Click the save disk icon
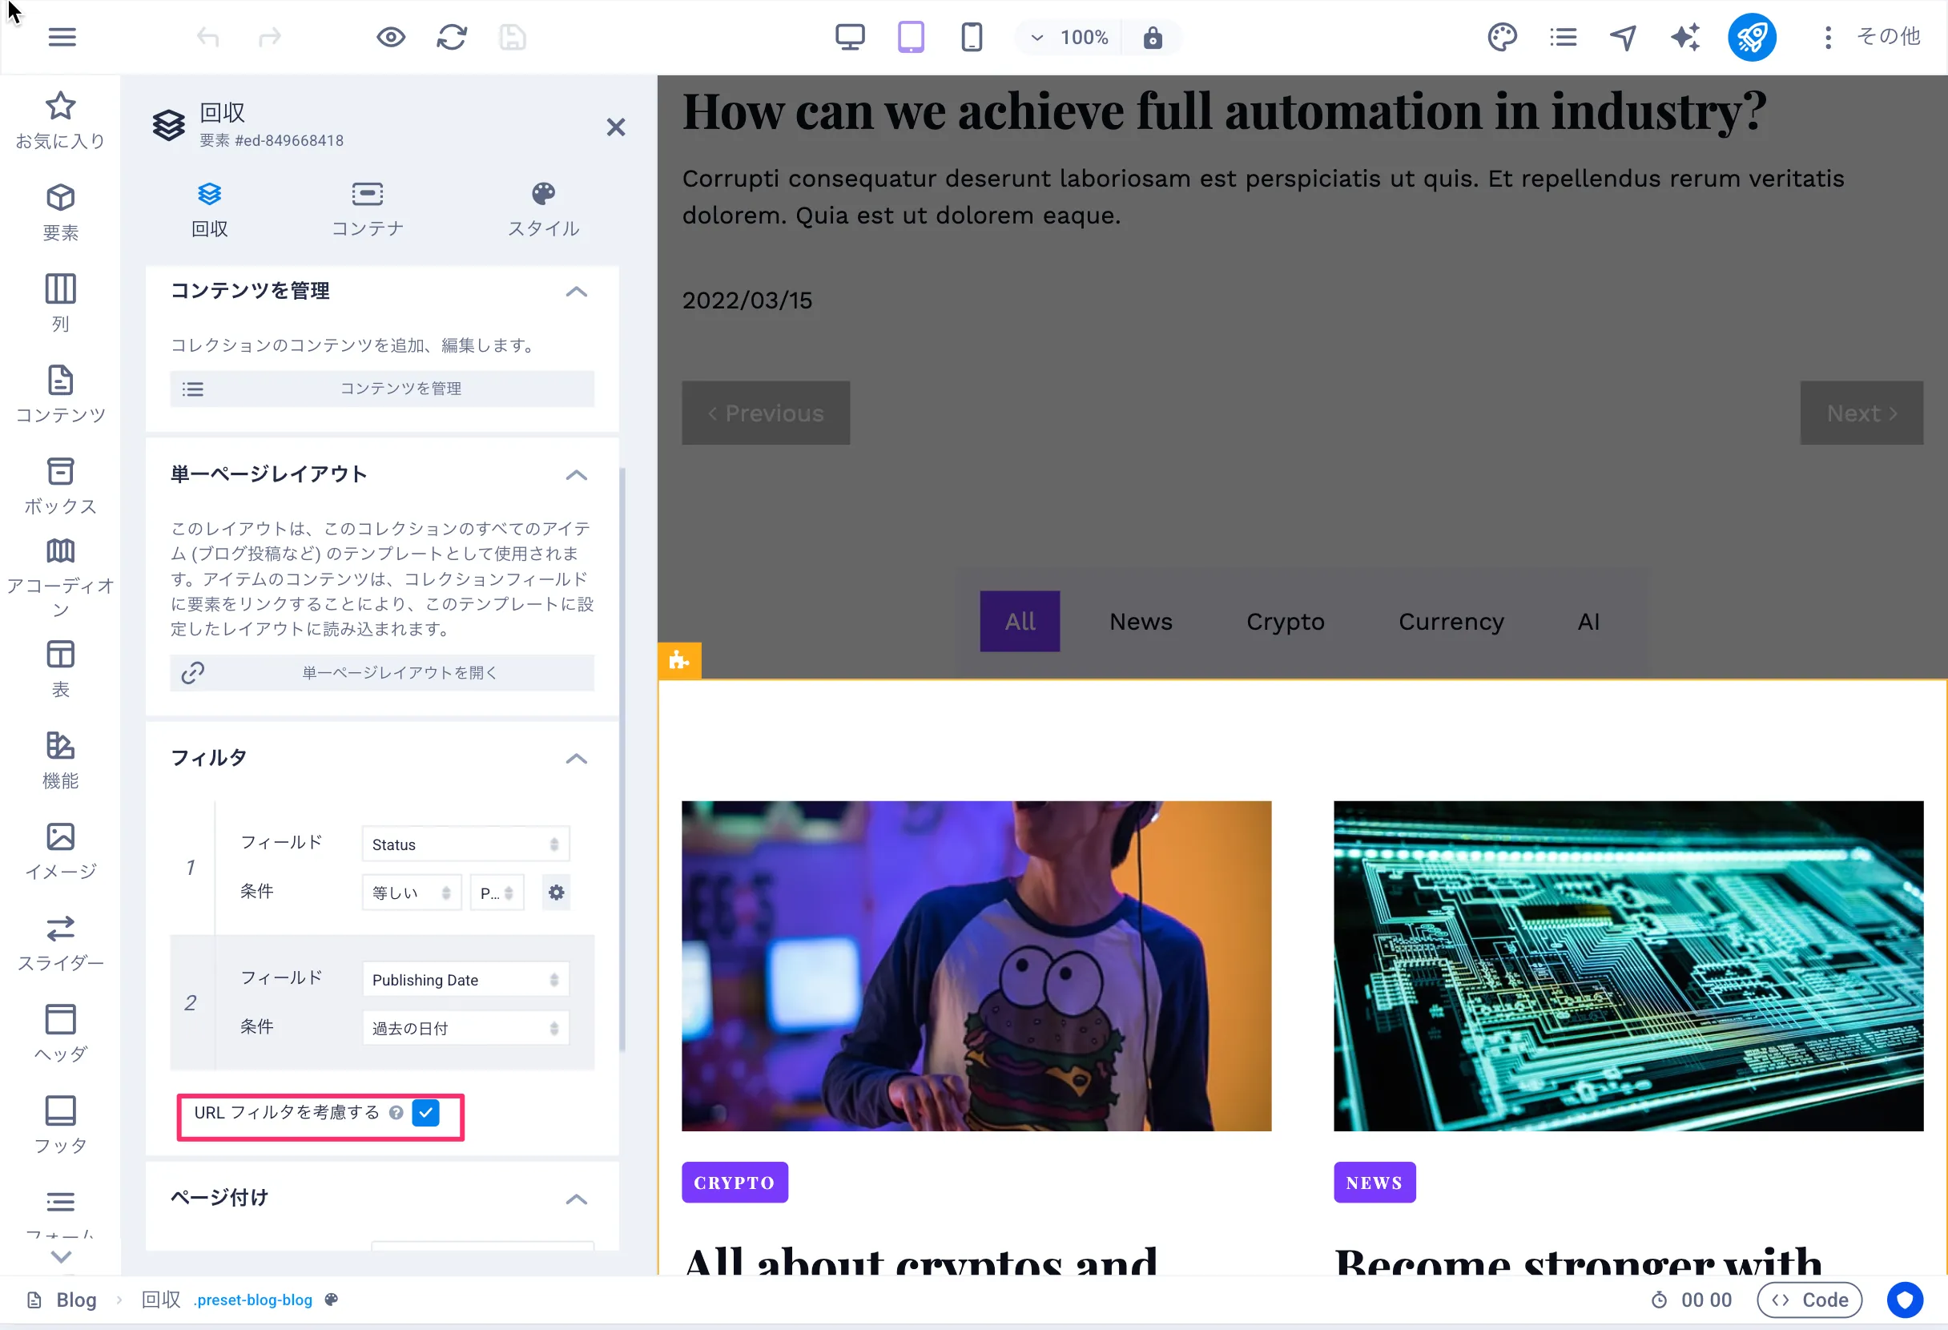Screen dimensions: 1948x1330 [x=513, y=37]
